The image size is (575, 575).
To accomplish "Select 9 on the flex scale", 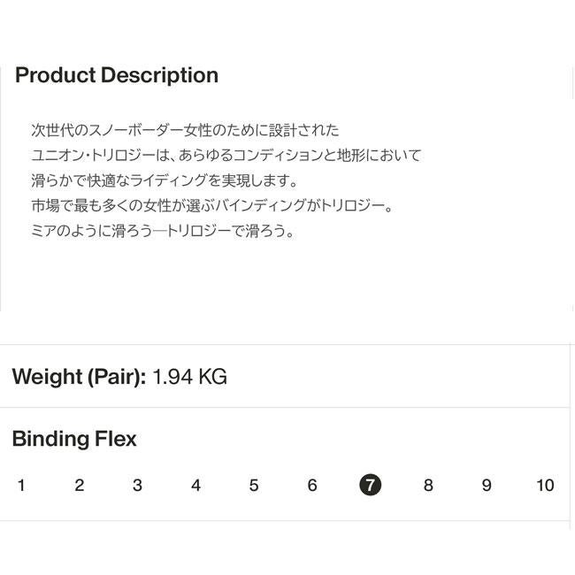I will point(487,485).
